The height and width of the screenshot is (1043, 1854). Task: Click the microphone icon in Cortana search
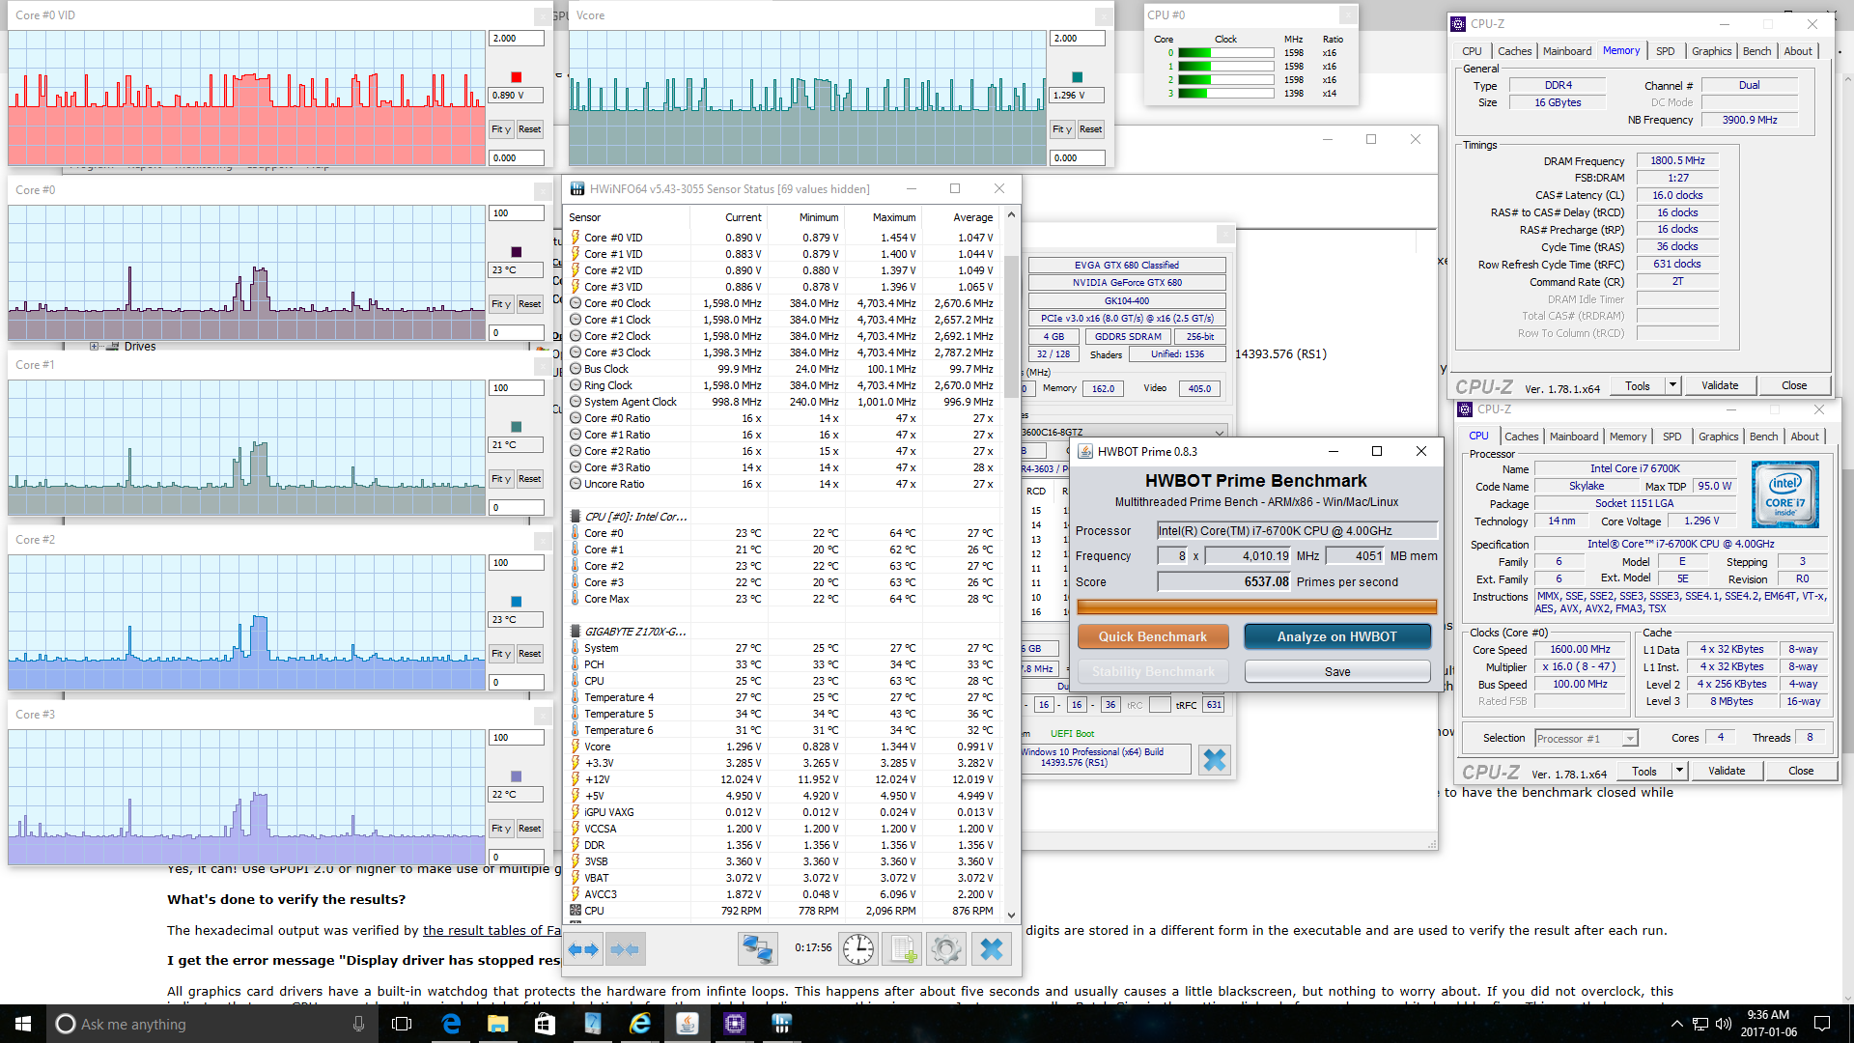359,1024
